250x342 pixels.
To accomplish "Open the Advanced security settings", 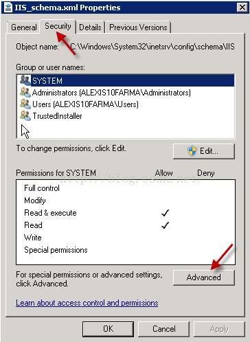I will (x=204, y=277).
